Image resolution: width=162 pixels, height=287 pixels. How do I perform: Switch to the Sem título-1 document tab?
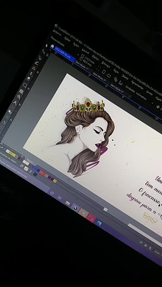tap(82, 65)
